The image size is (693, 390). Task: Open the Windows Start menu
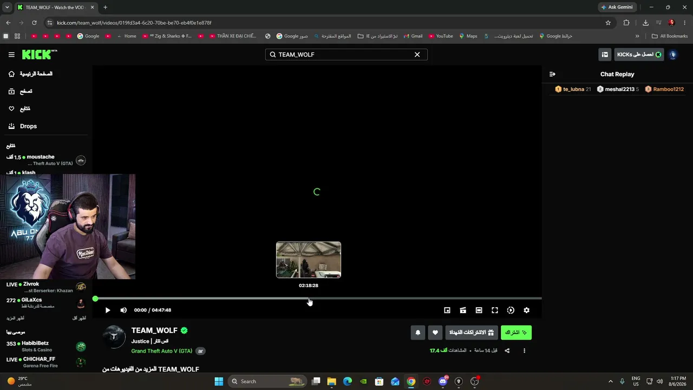tap(219, 381)
